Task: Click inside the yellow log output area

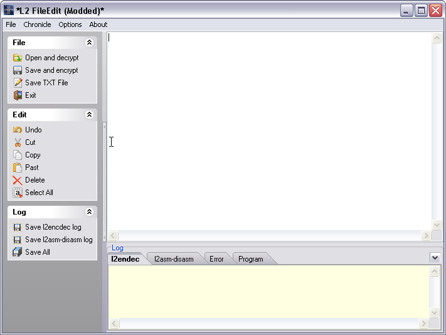Action: (x=269, y=292)
